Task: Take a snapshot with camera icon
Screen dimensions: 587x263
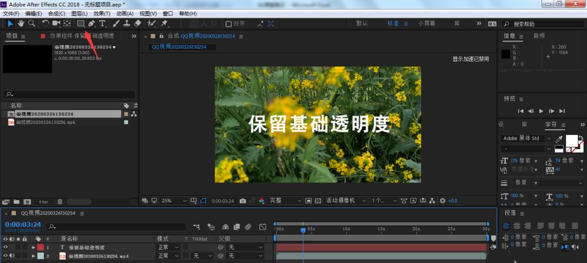Action: [x=242, y=201]
